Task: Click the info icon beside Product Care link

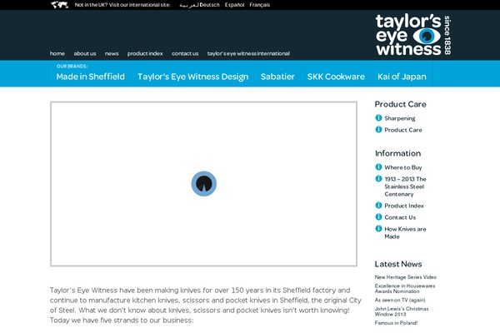Action: tap(378, 129)
